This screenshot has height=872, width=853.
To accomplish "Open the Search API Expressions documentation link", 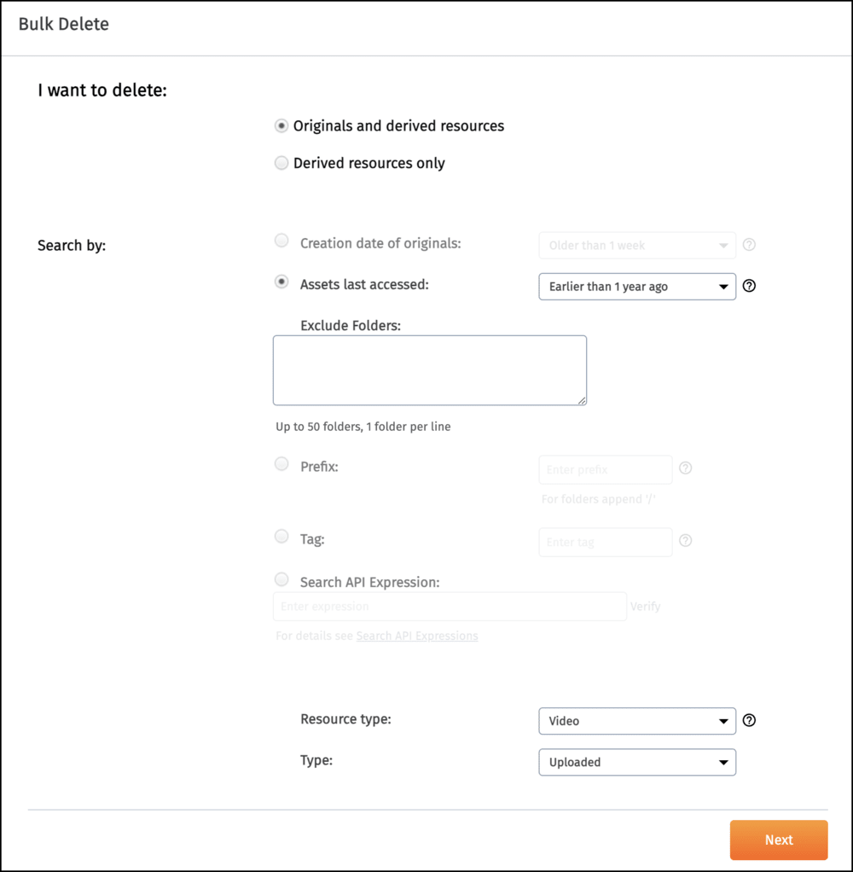I will [417, 636].
